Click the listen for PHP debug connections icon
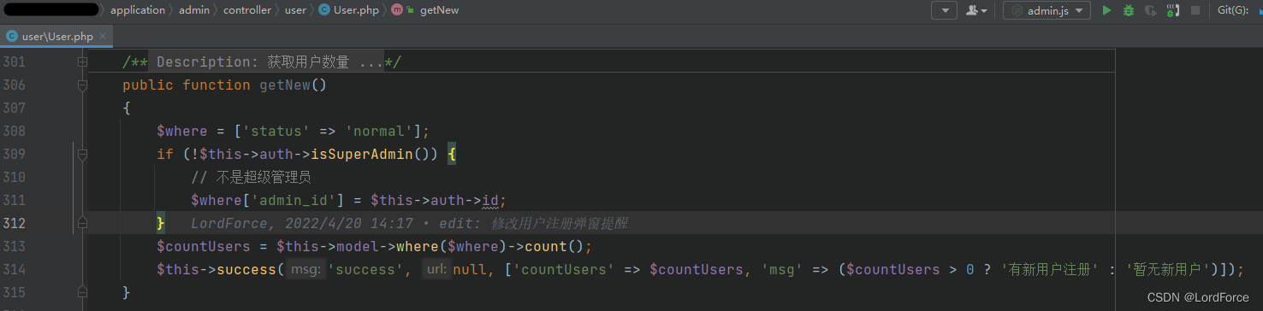 [1172, 10]
